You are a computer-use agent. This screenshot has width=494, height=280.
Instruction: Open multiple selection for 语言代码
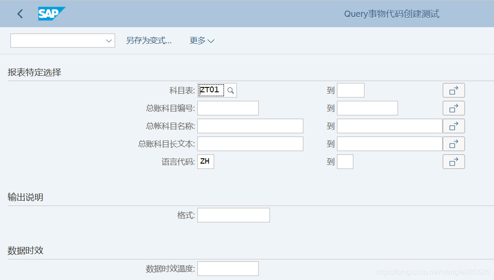(453, 161)
